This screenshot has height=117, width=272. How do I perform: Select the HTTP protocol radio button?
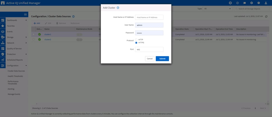pyautogui.click(x=136, y=40)
